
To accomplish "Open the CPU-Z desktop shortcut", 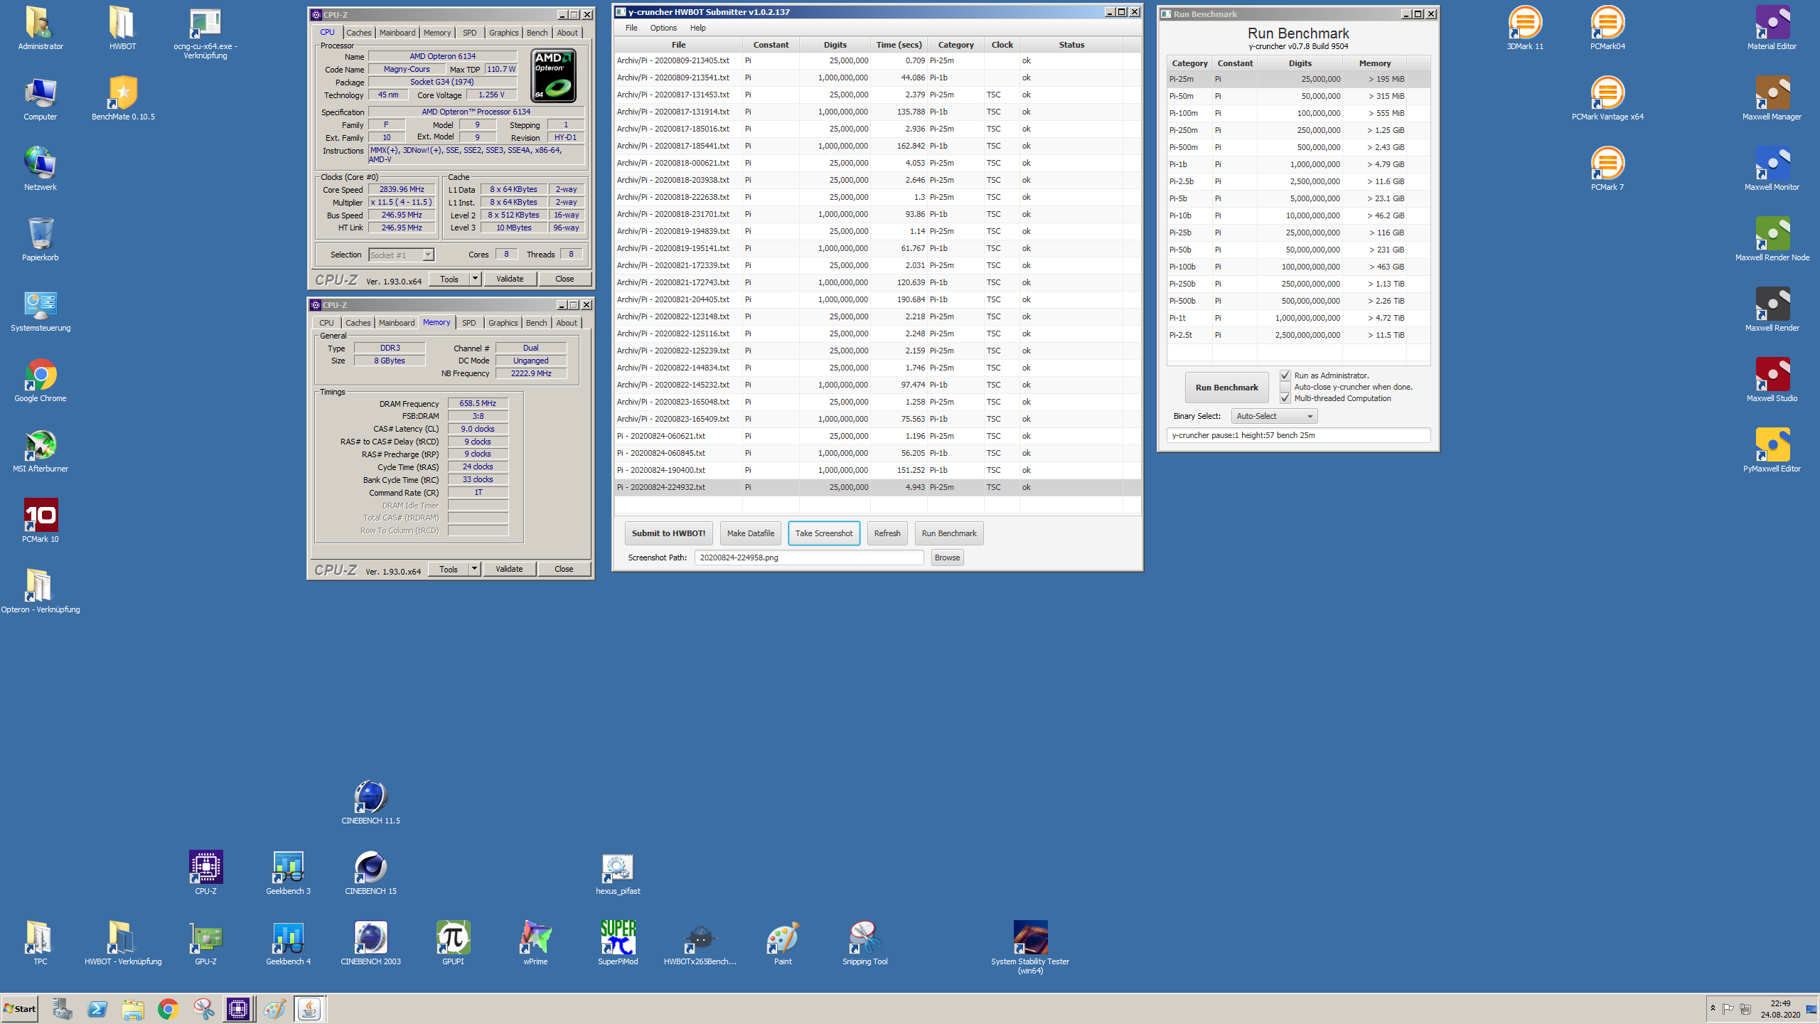I will (205, 873).
